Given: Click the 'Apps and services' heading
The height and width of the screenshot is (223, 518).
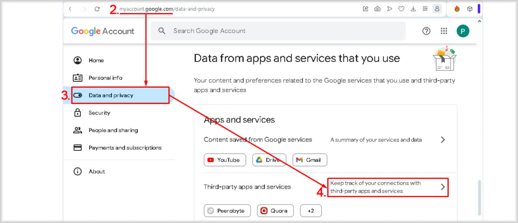Looking at the screenshot, I should pos(239,120).
